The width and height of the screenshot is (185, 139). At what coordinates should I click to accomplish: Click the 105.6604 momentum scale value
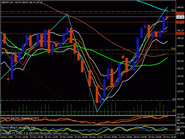point(181,117)
